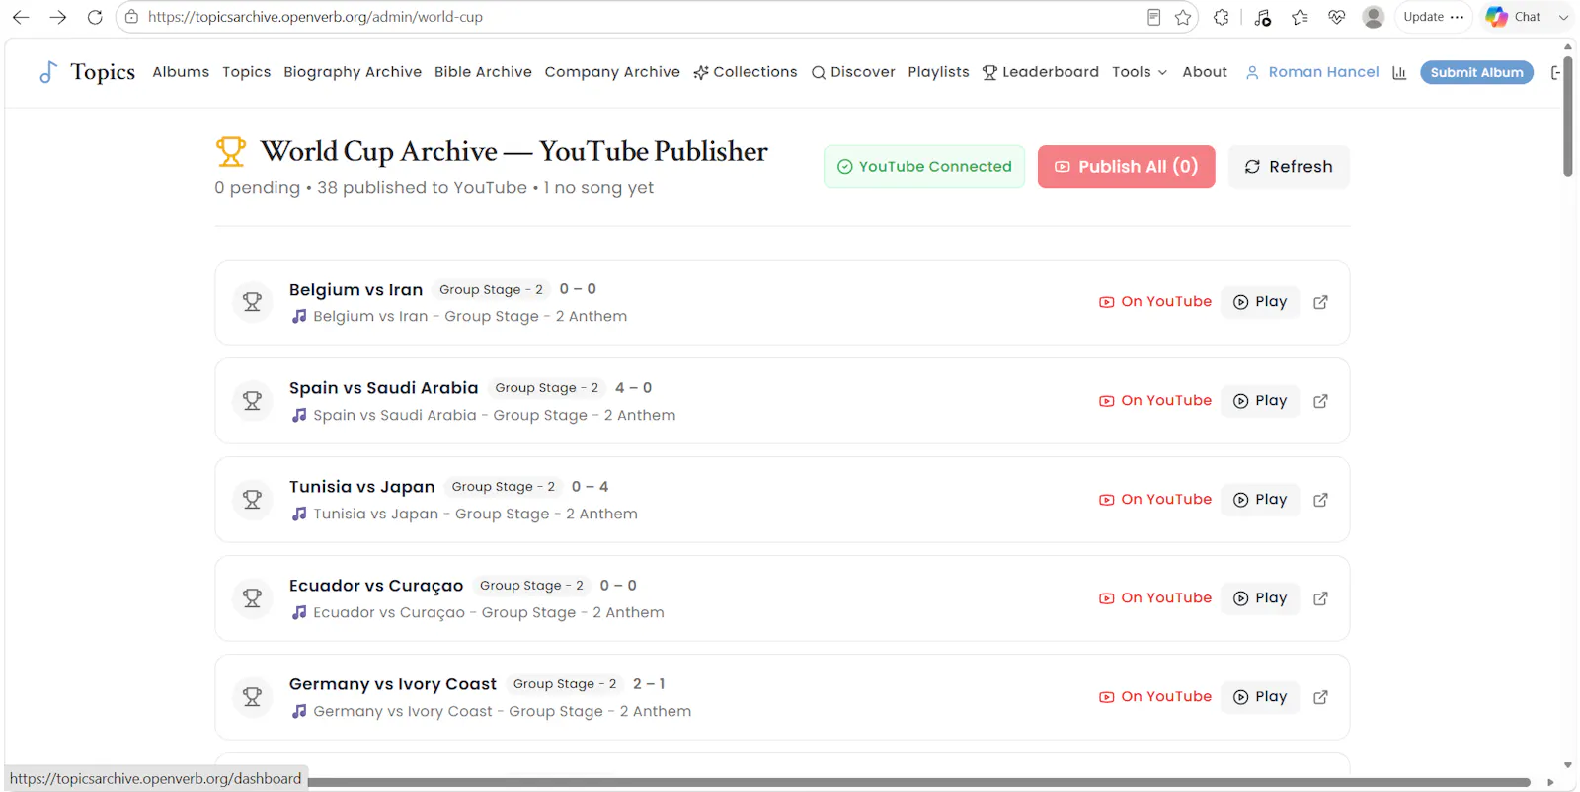
Task: Open the Spain vs Saudi Arabia external link icon
Action: point(1320,401)
